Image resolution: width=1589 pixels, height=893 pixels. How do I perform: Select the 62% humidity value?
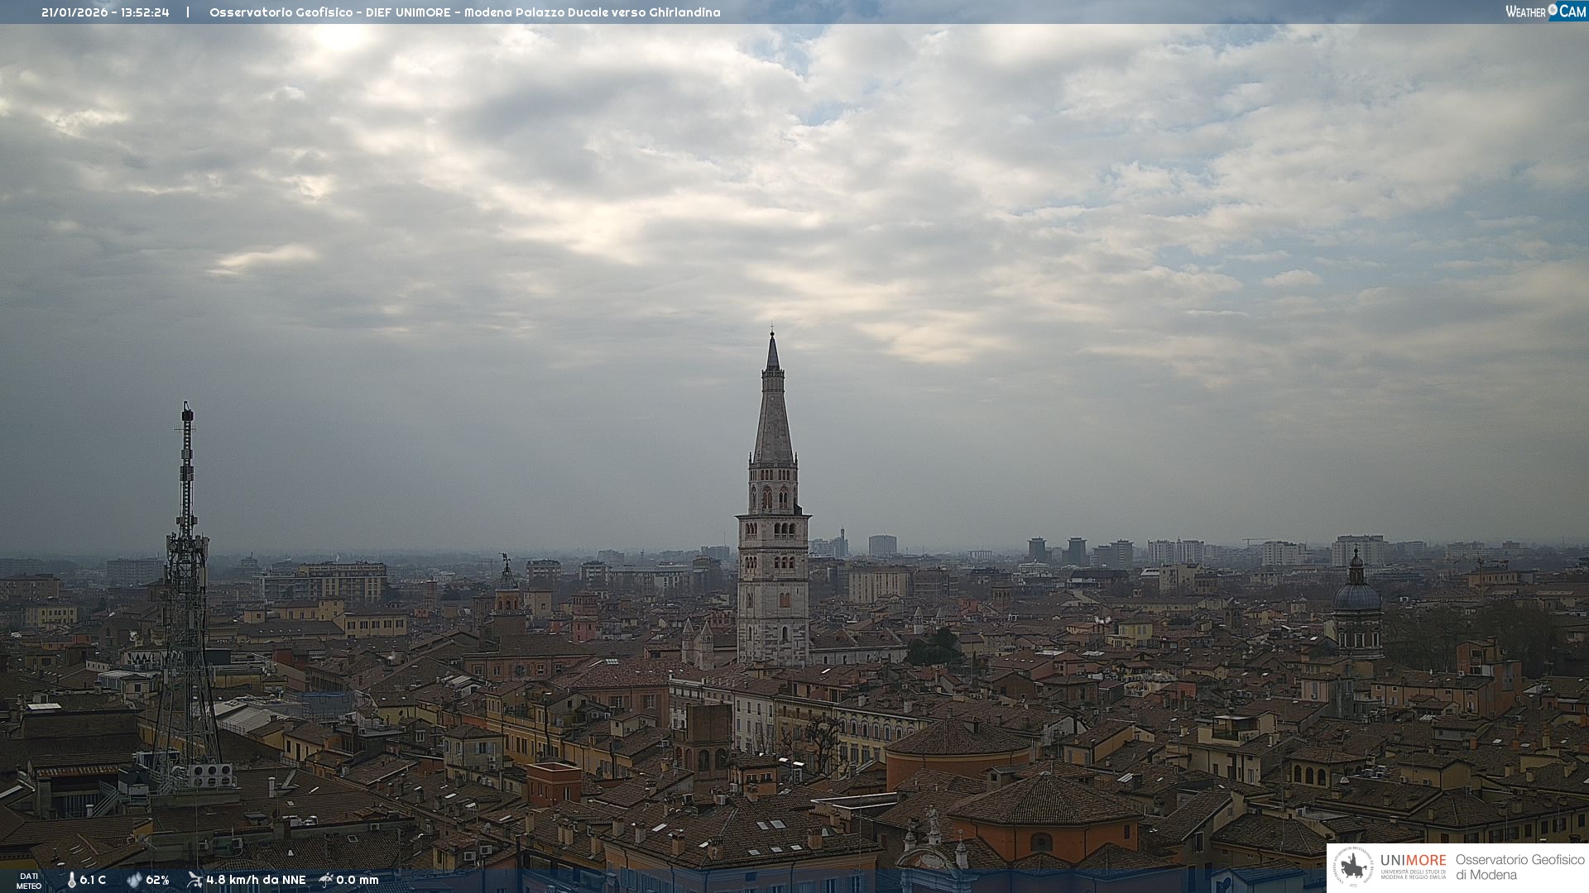click(x=157, y=881)
